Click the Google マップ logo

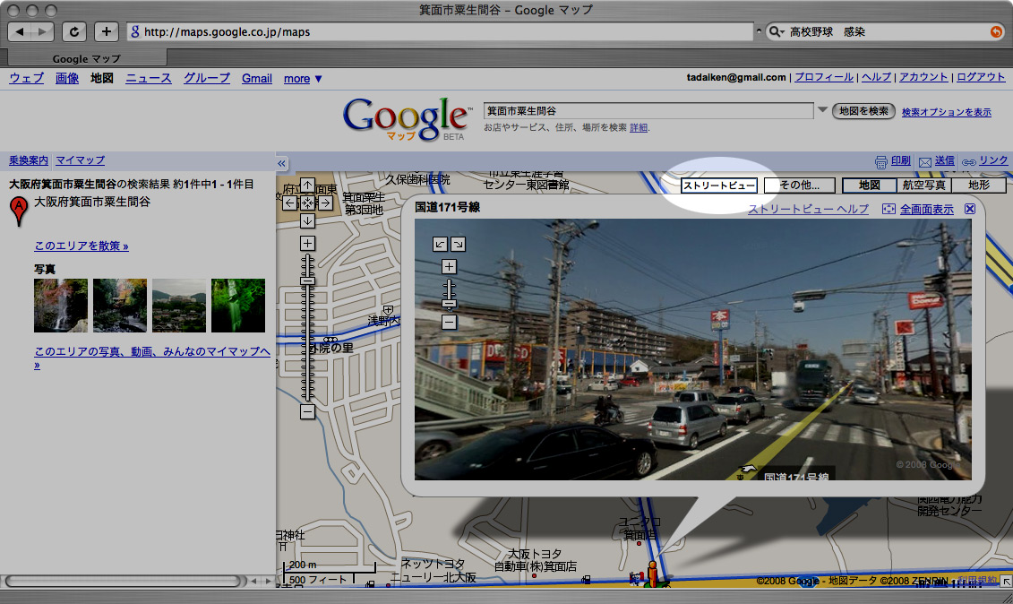point(407,118)
